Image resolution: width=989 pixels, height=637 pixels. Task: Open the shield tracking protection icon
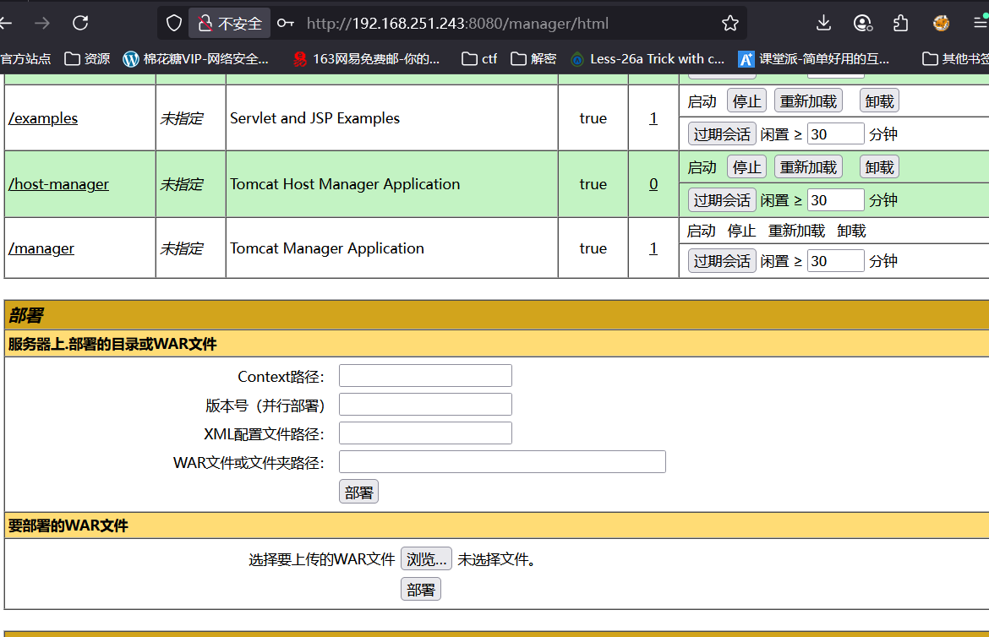(173, 24)
